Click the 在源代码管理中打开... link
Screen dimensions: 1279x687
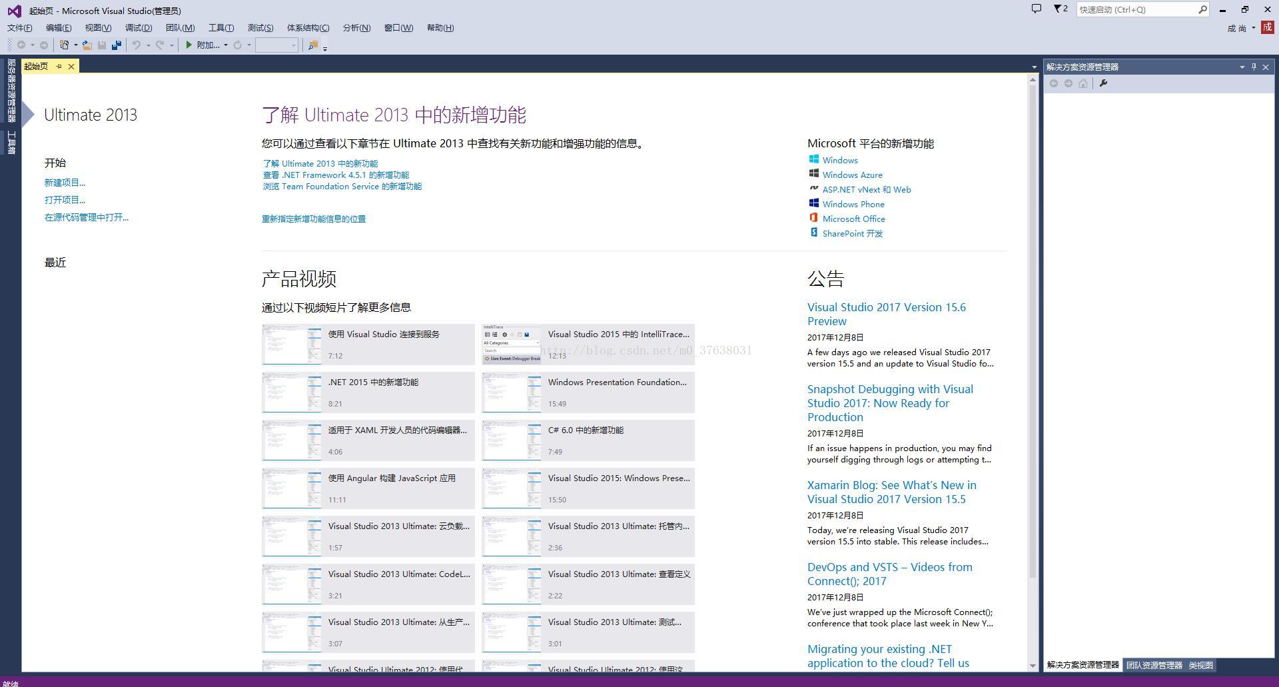87,217
